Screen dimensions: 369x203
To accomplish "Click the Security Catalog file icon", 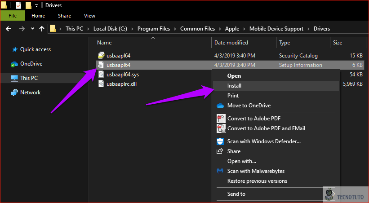I will [x=101, y=56].
